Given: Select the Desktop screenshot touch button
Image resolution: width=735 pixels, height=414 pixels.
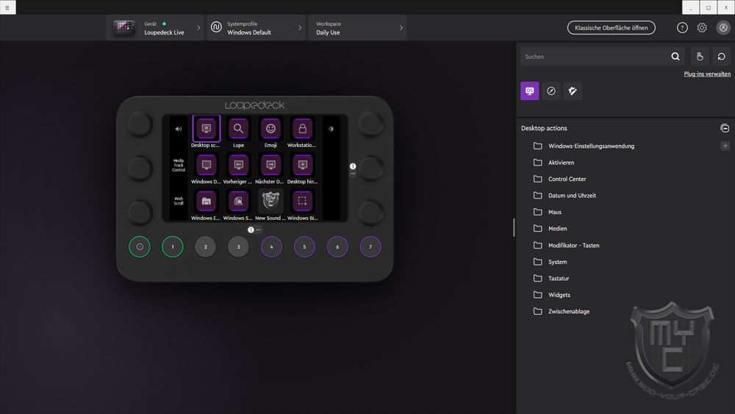Looking at the screenshot, I should (207, 129).
